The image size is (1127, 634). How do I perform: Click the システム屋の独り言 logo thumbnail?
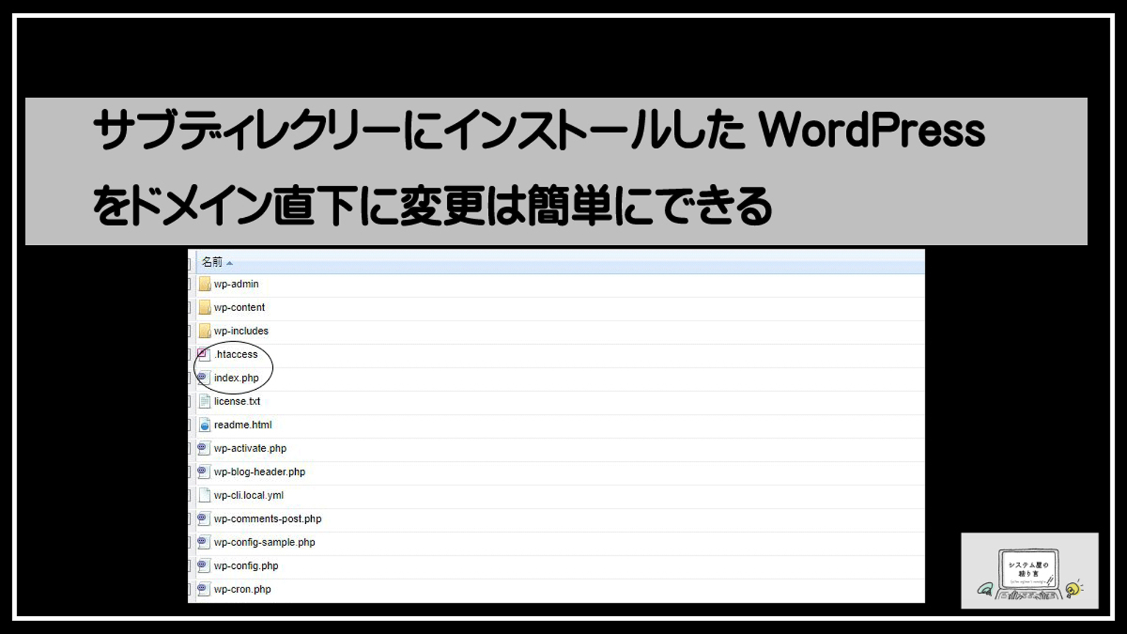pyautogui.click(x=1030, y=571)
